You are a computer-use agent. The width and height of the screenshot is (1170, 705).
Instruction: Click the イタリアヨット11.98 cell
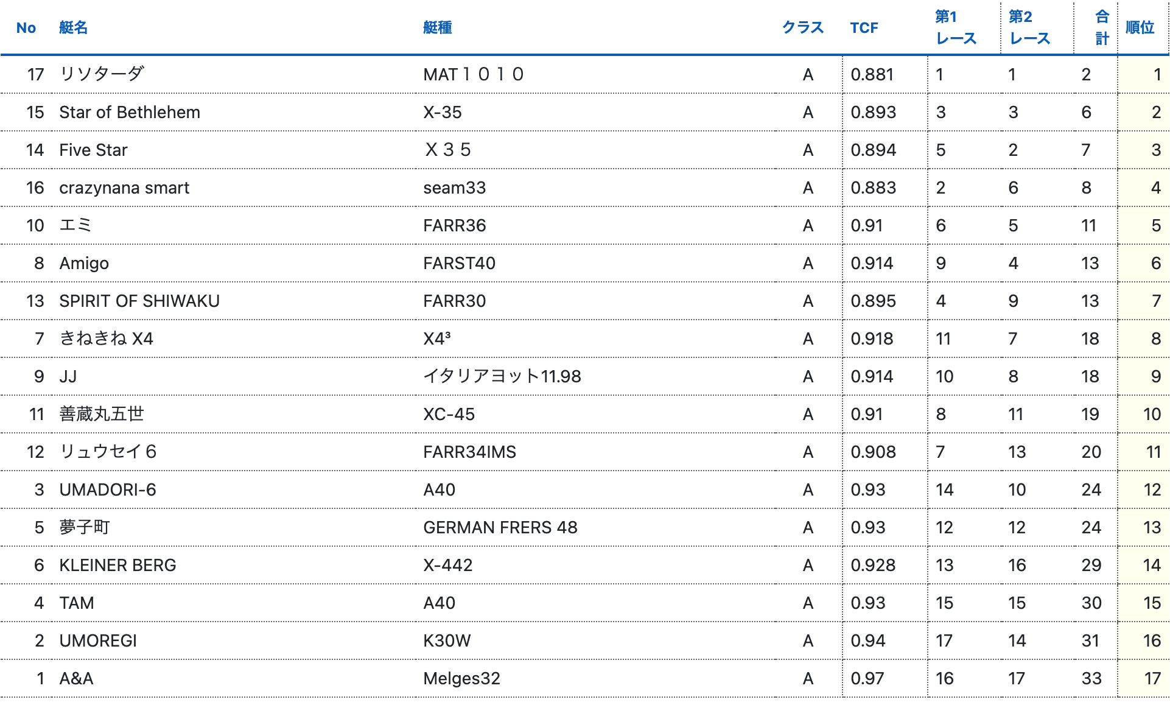[x=502, y=377]
